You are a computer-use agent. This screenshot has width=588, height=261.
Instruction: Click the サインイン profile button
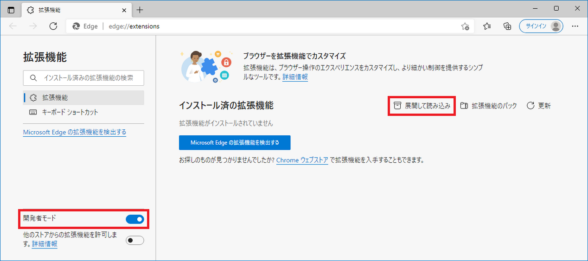[541, 26]
